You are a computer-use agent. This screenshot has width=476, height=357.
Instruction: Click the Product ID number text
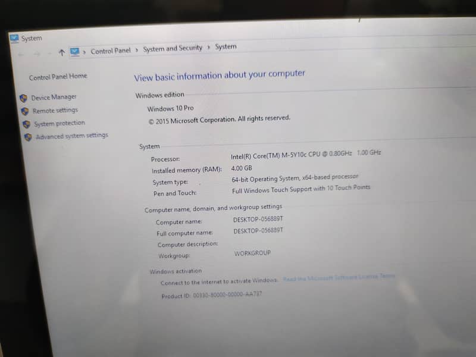[227, 294]
